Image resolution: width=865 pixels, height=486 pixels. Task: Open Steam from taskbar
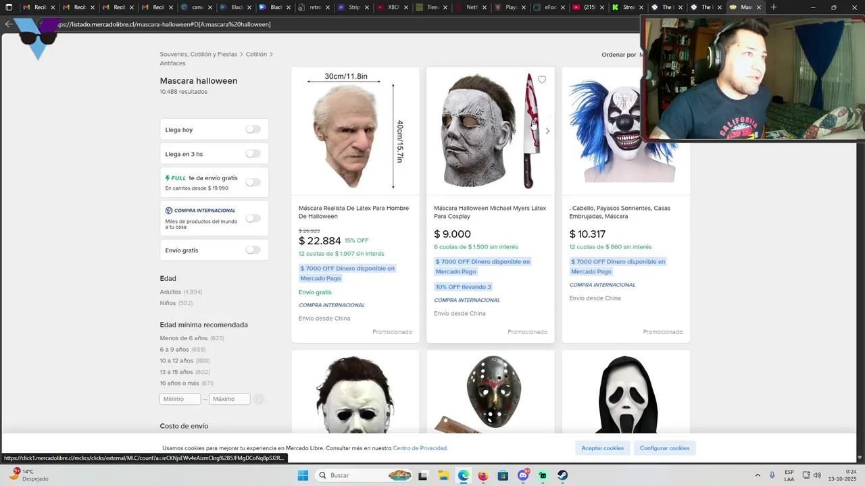pos(562,475)
